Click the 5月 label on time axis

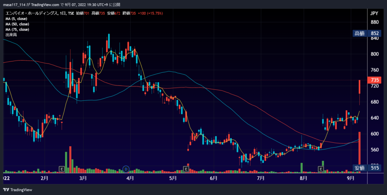click(x=173, y=178)
